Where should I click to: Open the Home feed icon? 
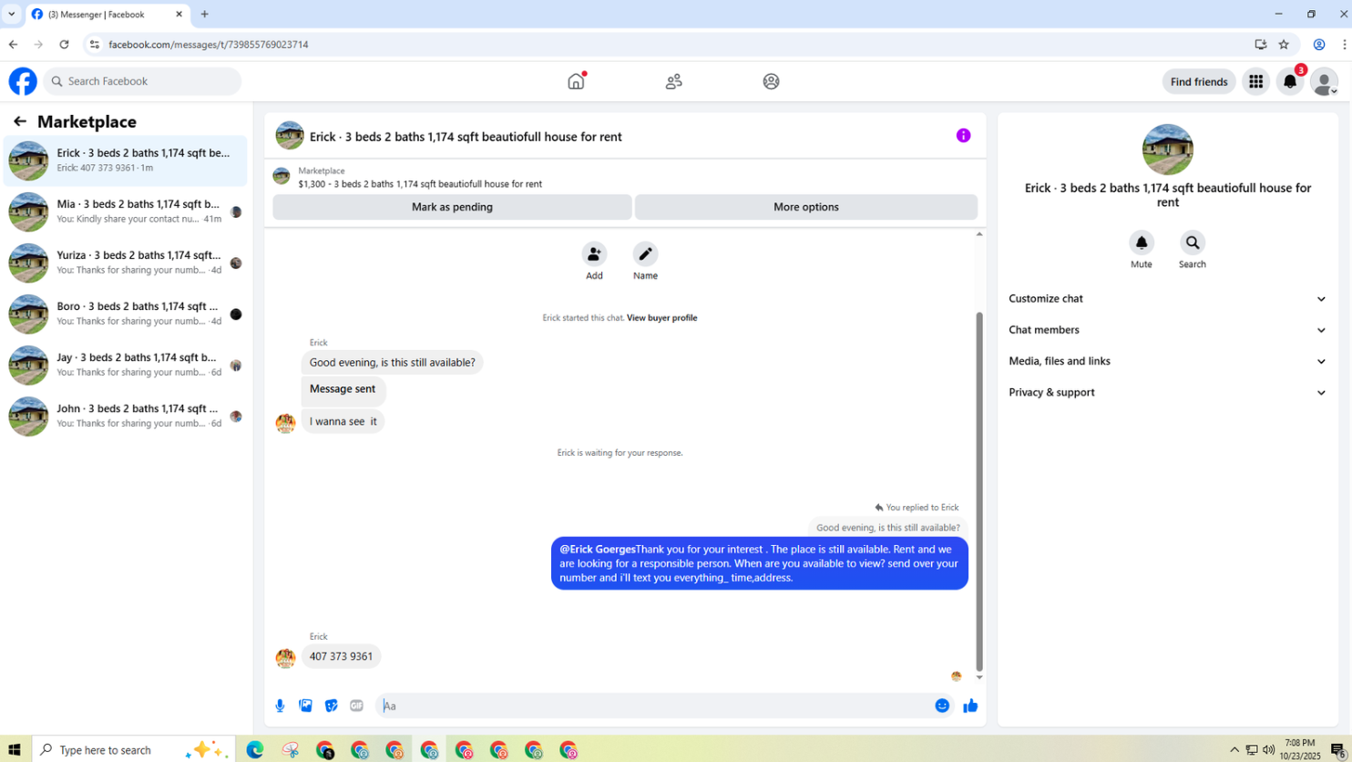(576, 81)
